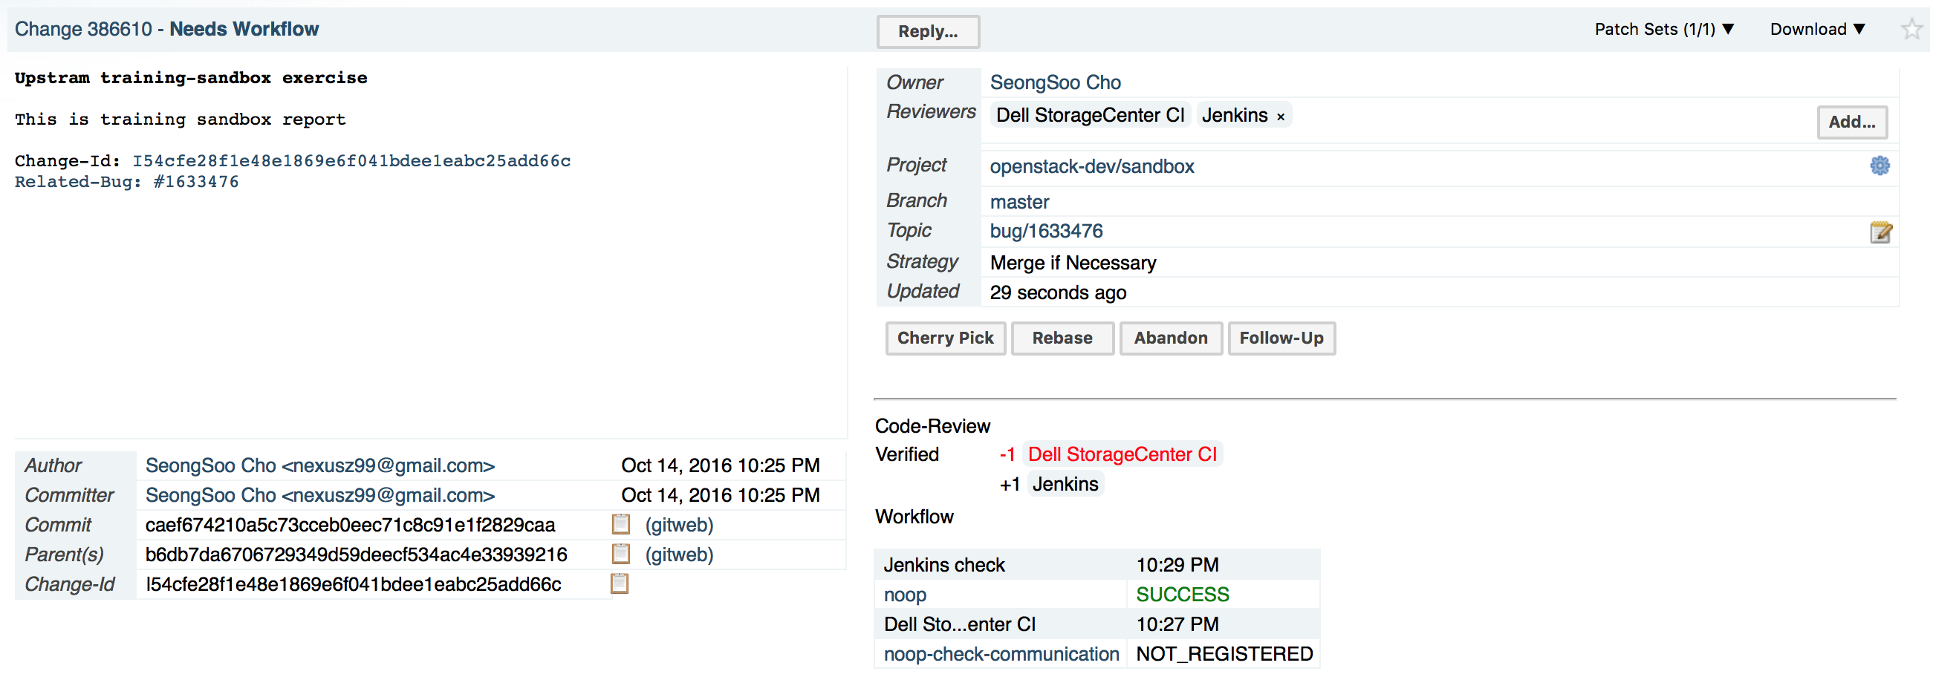Expand the Patch Sets dropdown
The width and height of the screenshot is (1933, 677).
tap(1665, 29)
